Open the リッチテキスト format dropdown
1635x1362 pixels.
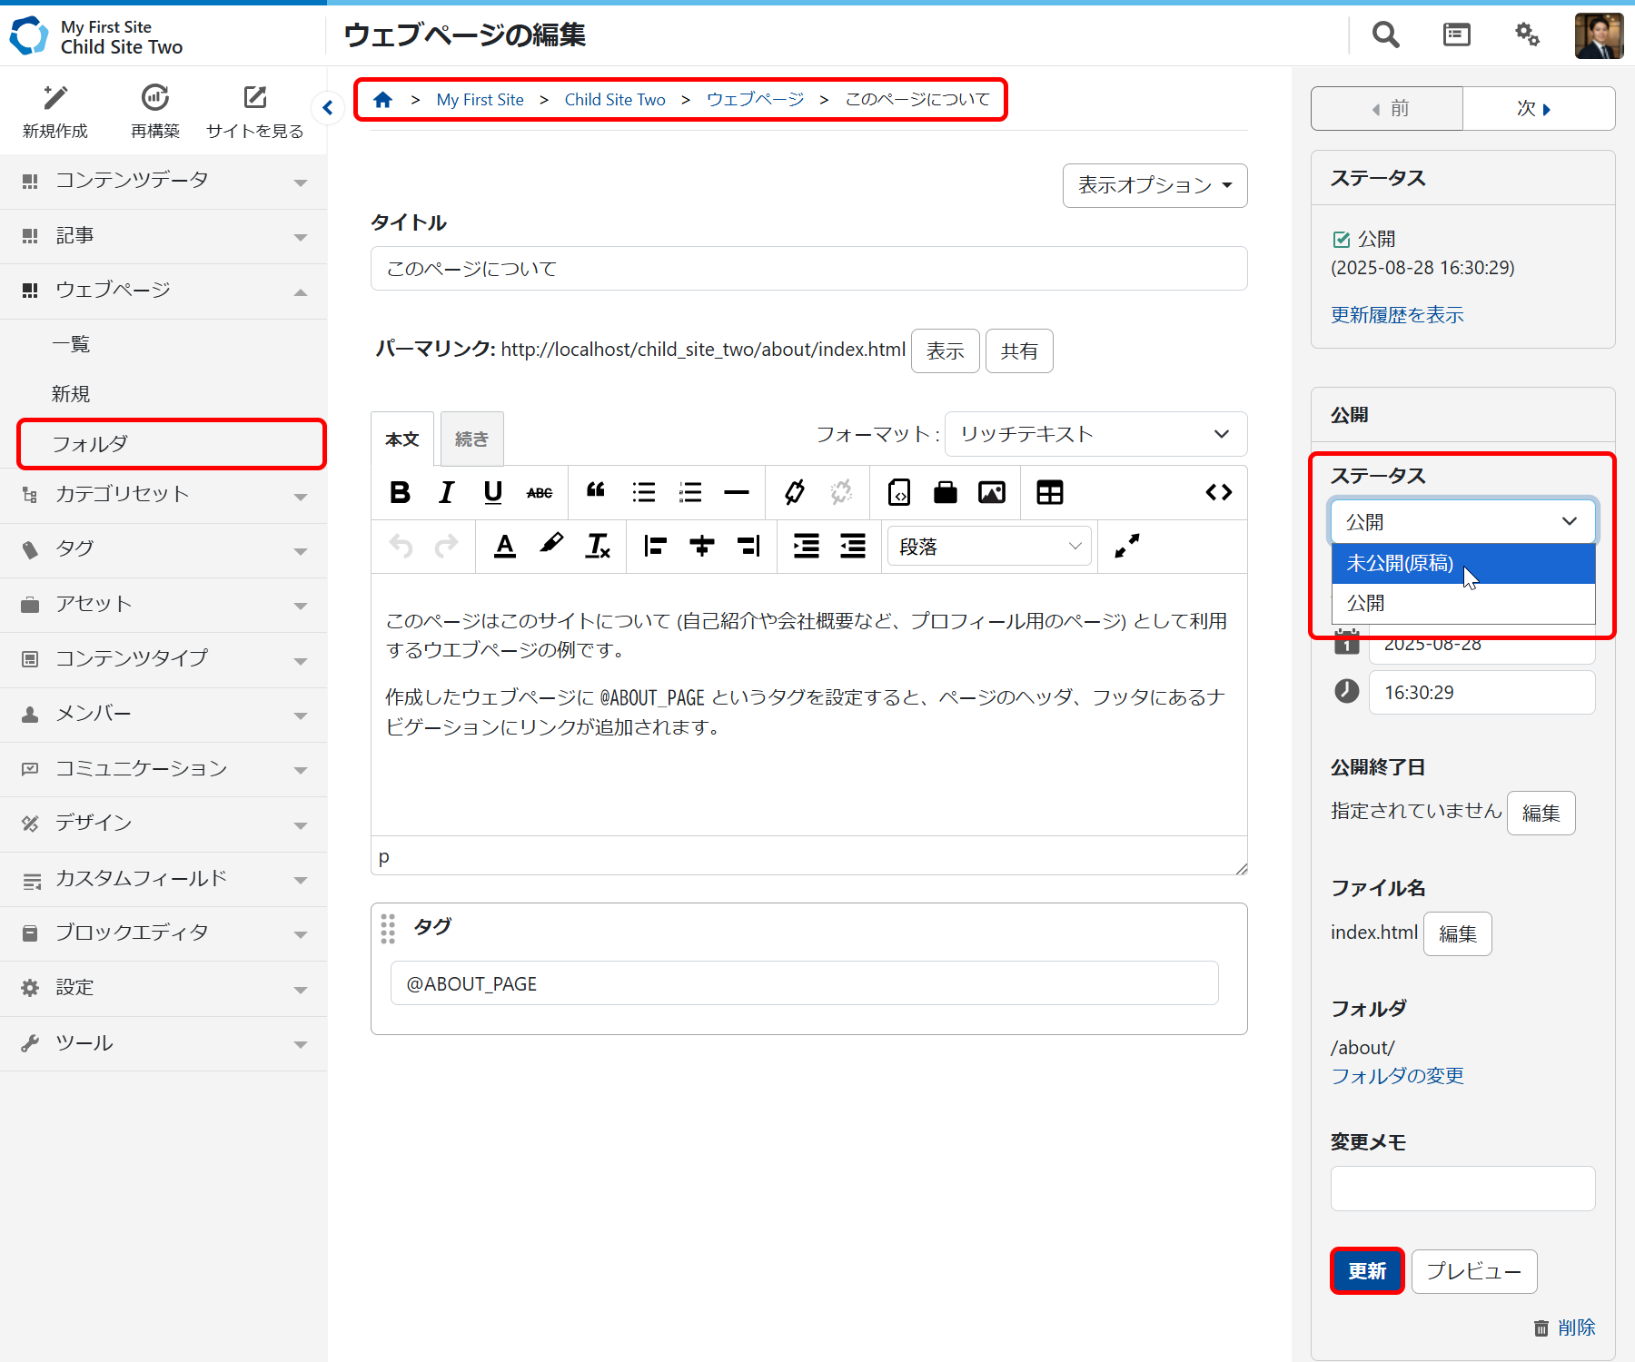[x=1095, y=435]
